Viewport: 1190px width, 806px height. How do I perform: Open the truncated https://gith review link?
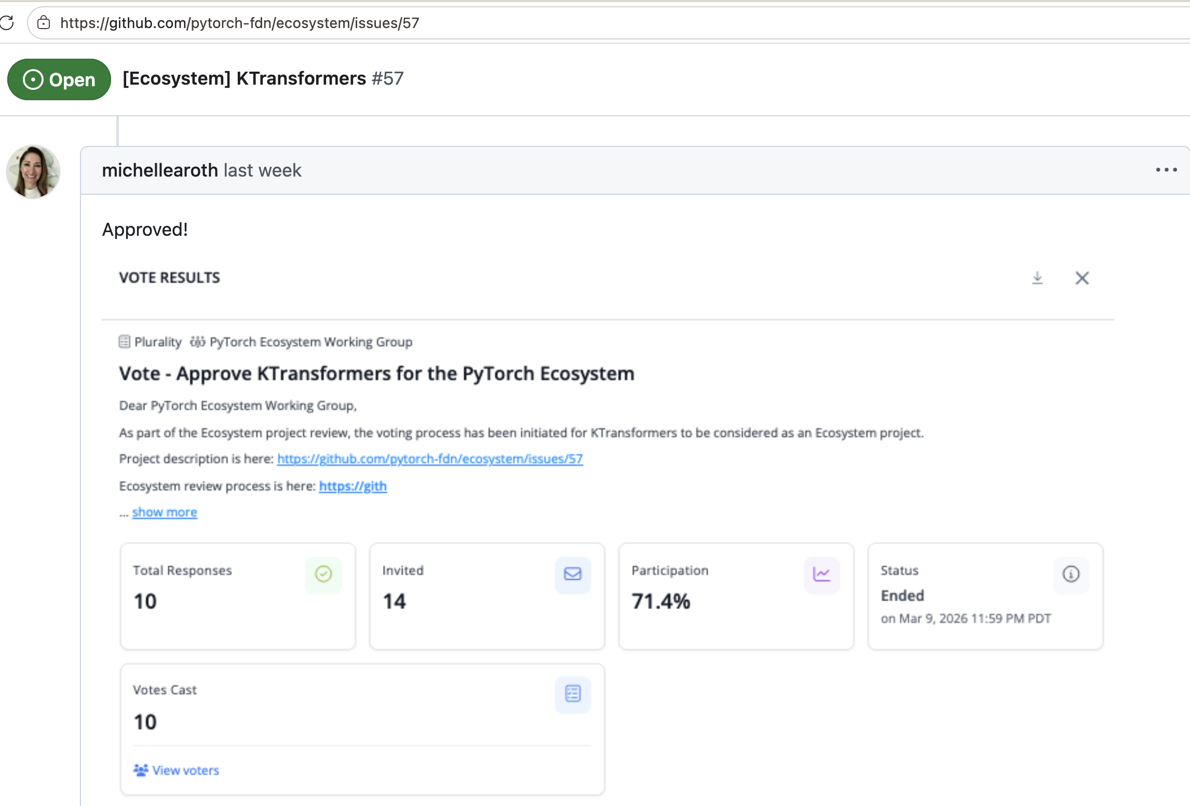pyautogui.click(x=353, y=486)
